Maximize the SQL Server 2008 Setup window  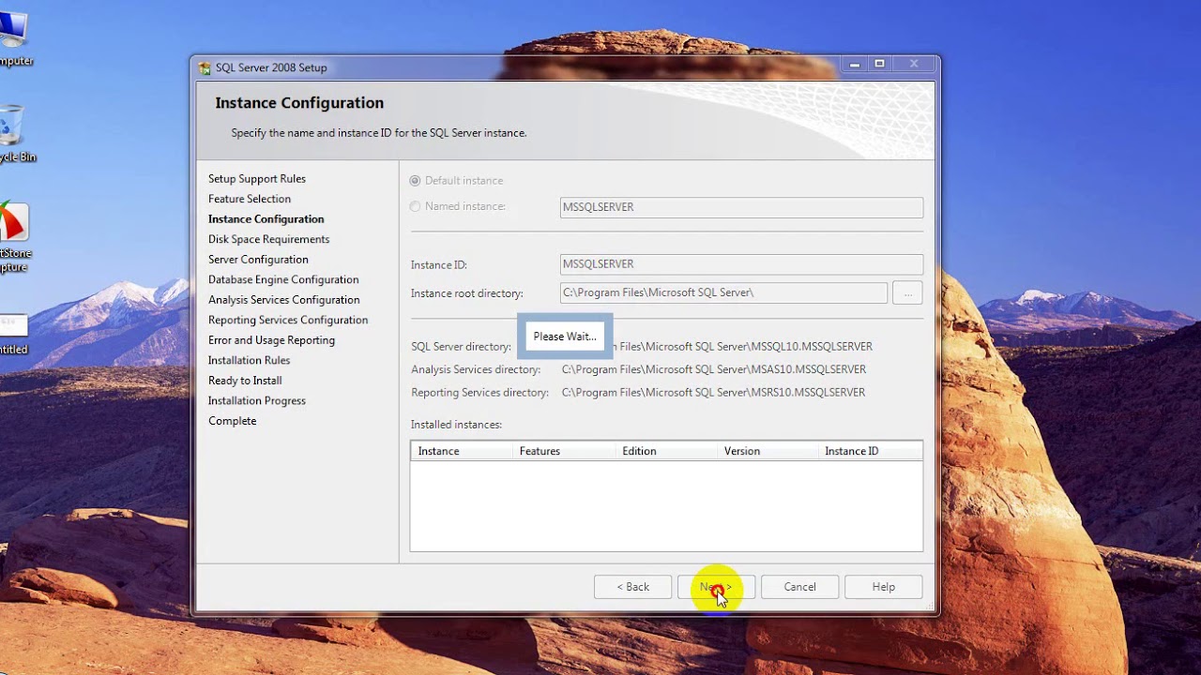[879, 65]
